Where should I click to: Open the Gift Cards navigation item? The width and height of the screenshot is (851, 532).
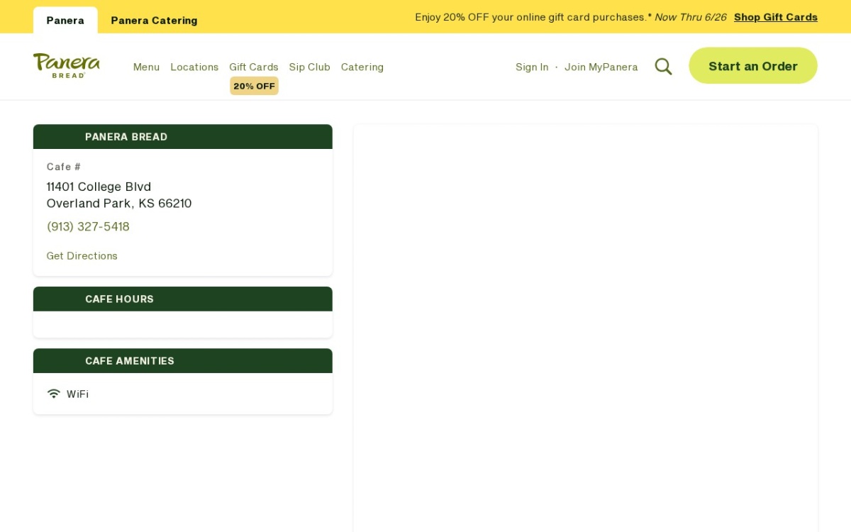click(x=254, y=67)
